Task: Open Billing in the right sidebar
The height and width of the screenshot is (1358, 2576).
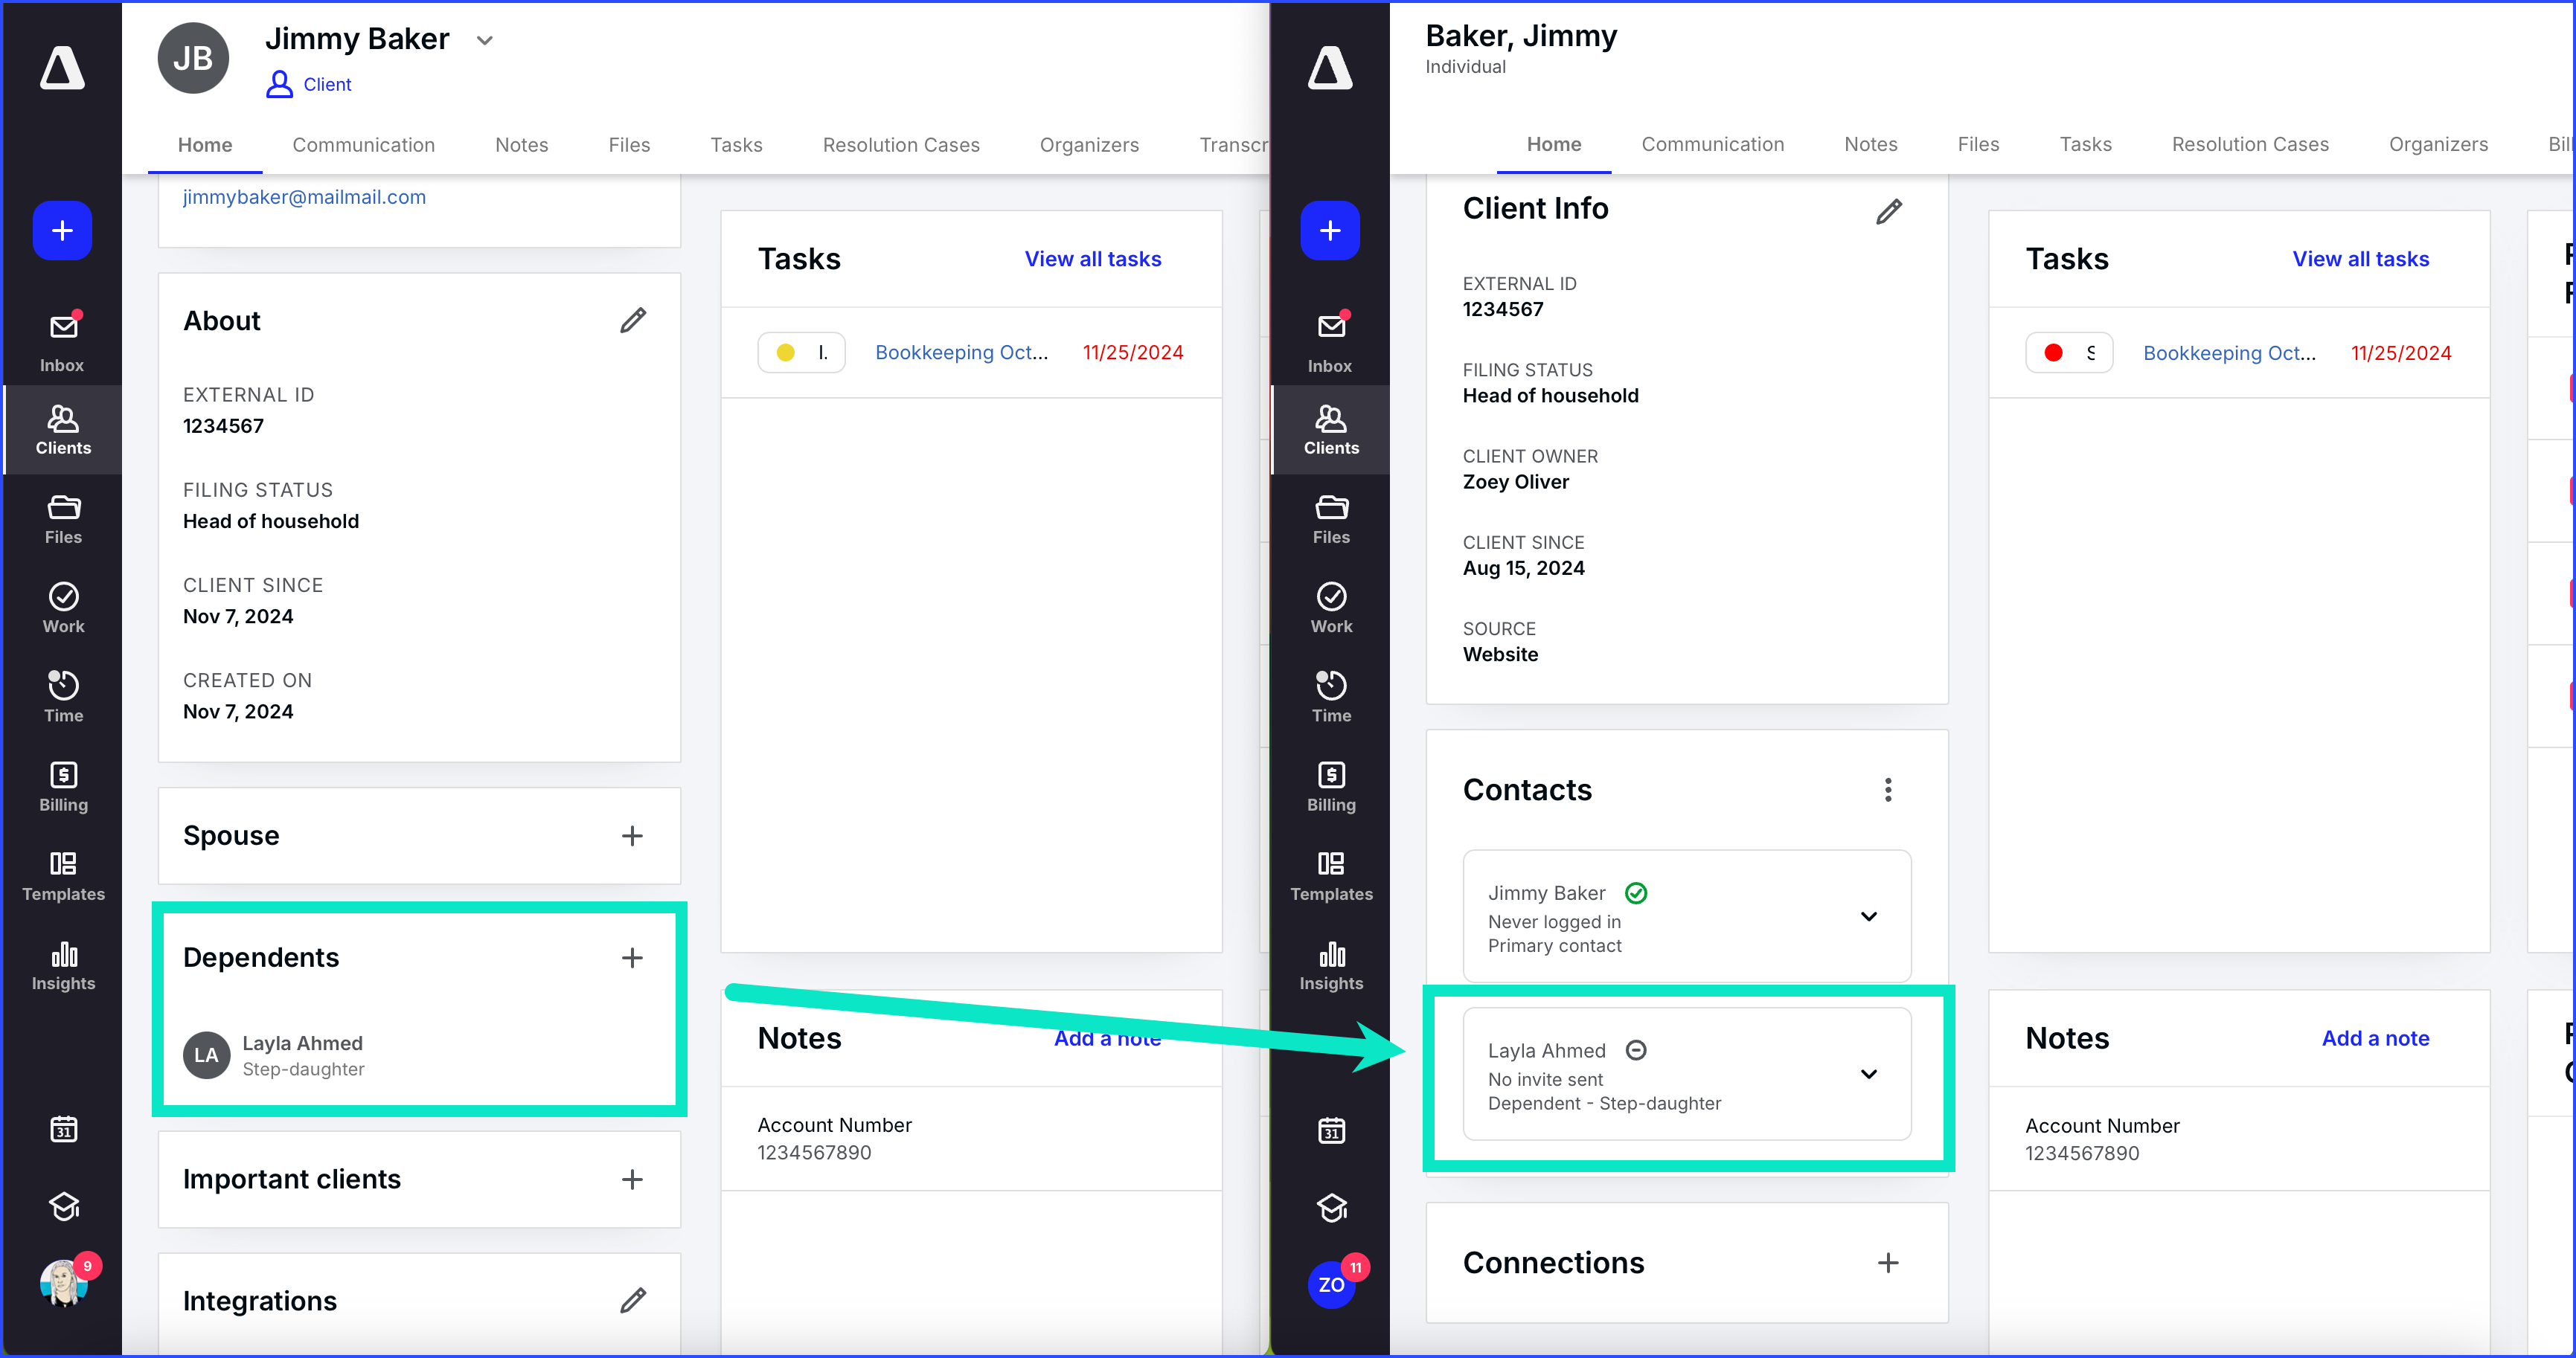Action: [1330, 786]
